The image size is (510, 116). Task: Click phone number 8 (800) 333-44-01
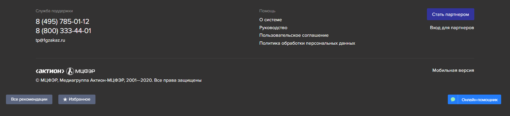coord(63,31)
